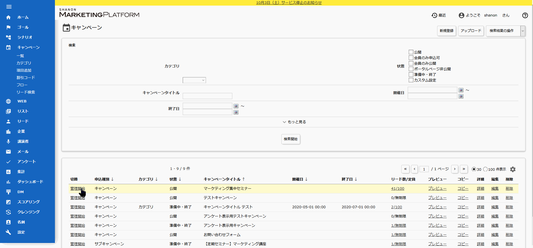Open the 終了日 start date calendar picker

[x=236, y=106]
